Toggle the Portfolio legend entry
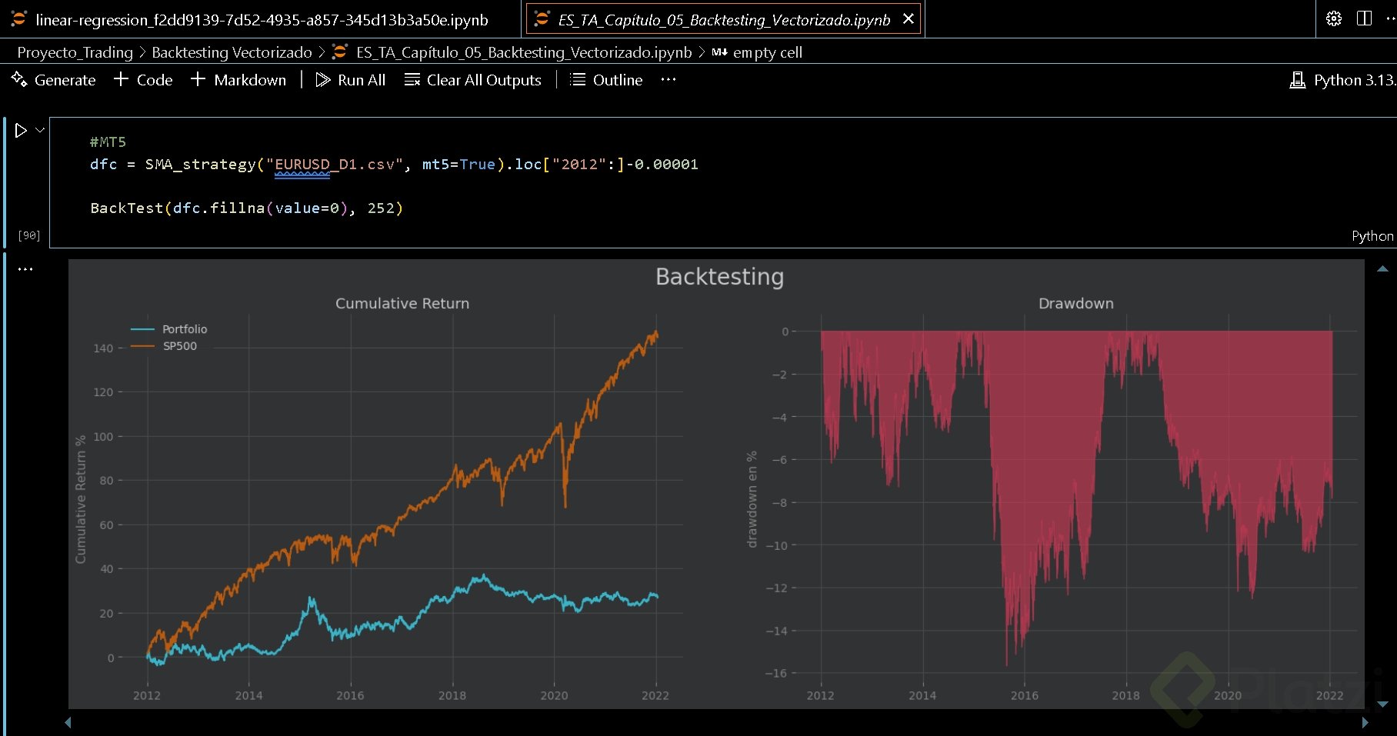Viewport: 1397px width, 736px height. 184,329
